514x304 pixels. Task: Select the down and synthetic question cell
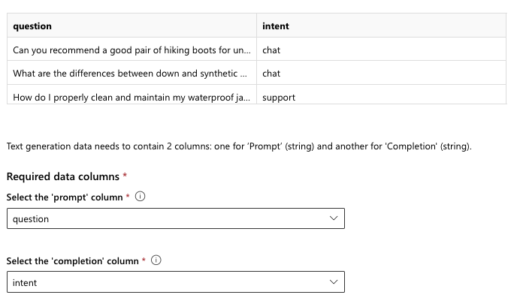point(132,74)
